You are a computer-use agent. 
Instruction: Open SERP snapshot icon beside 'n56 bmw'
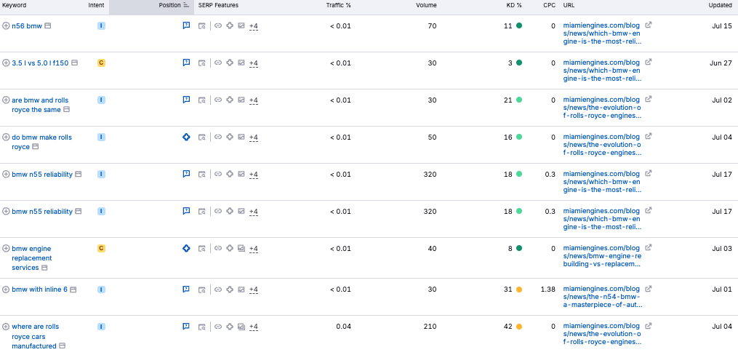[x=47, y=26]
